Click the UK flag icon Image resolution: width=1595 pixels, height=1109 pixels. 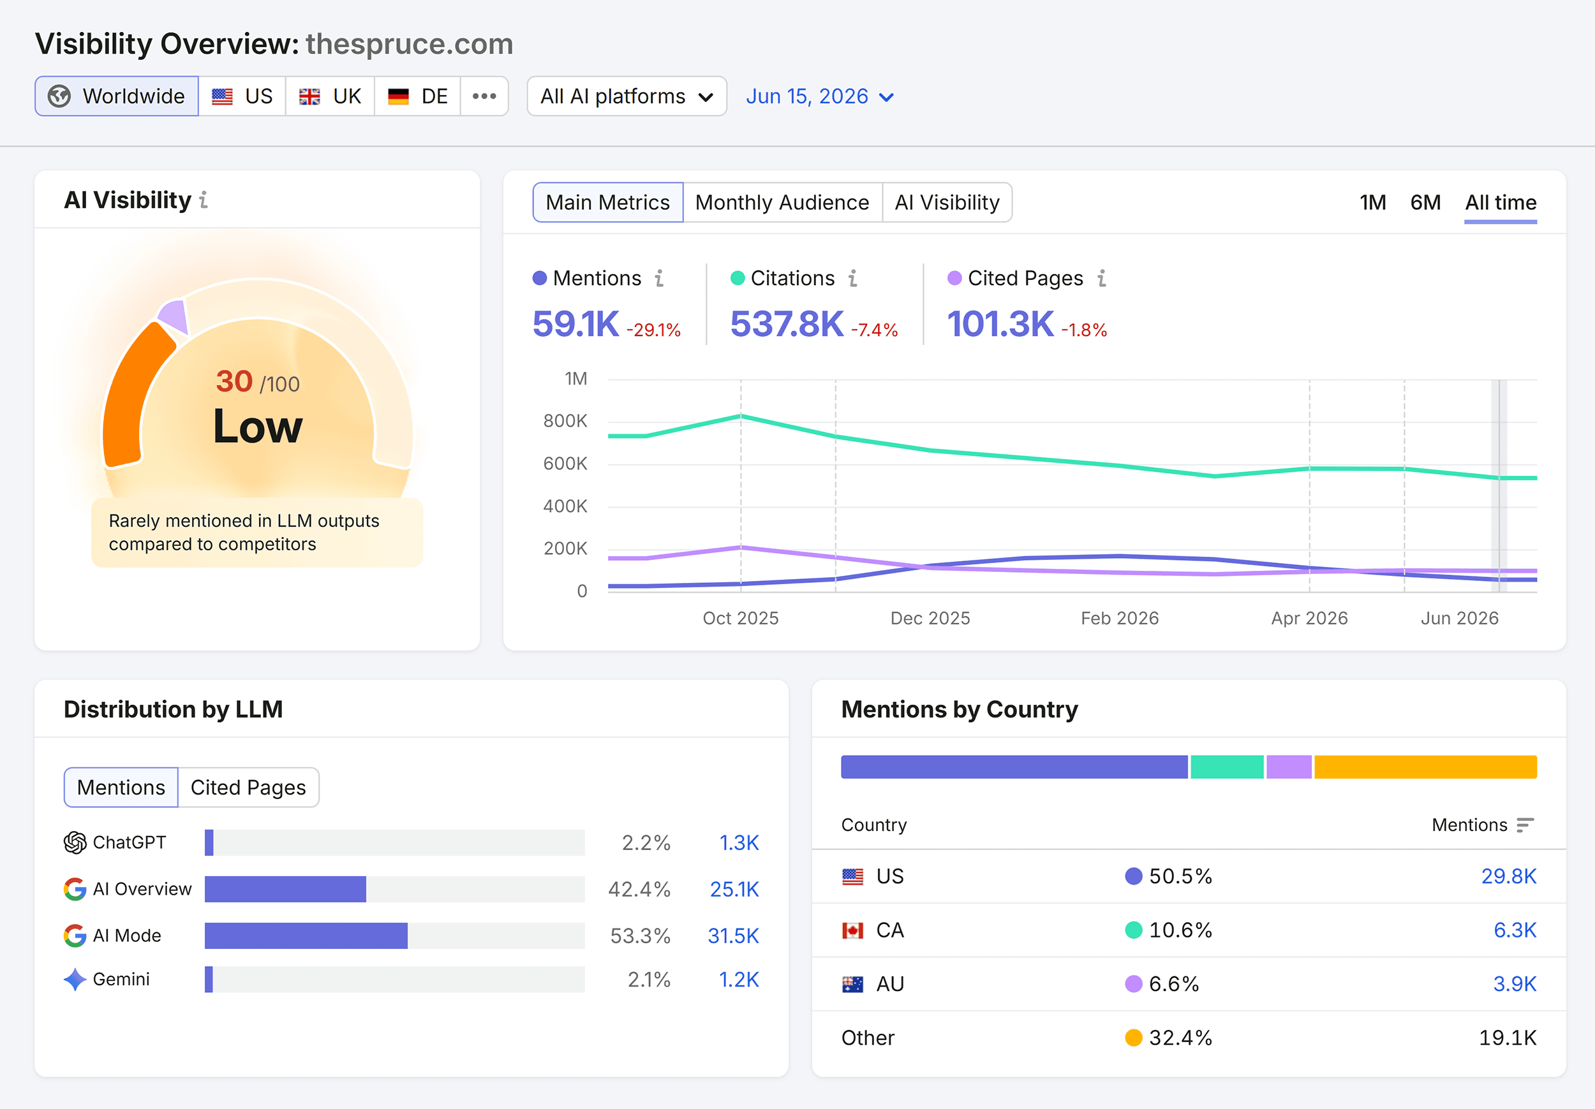[310, 96]
